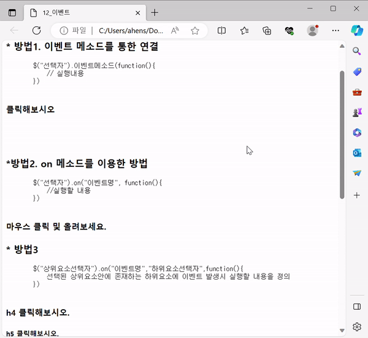Open the profile account icon
The height and width of the screenshot is (338, 368).
(312, 30)
